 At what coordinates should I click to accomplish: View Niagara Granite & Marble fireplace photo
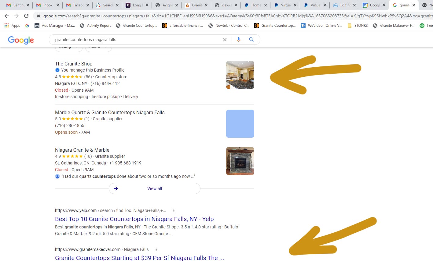[x=240, y=161]
